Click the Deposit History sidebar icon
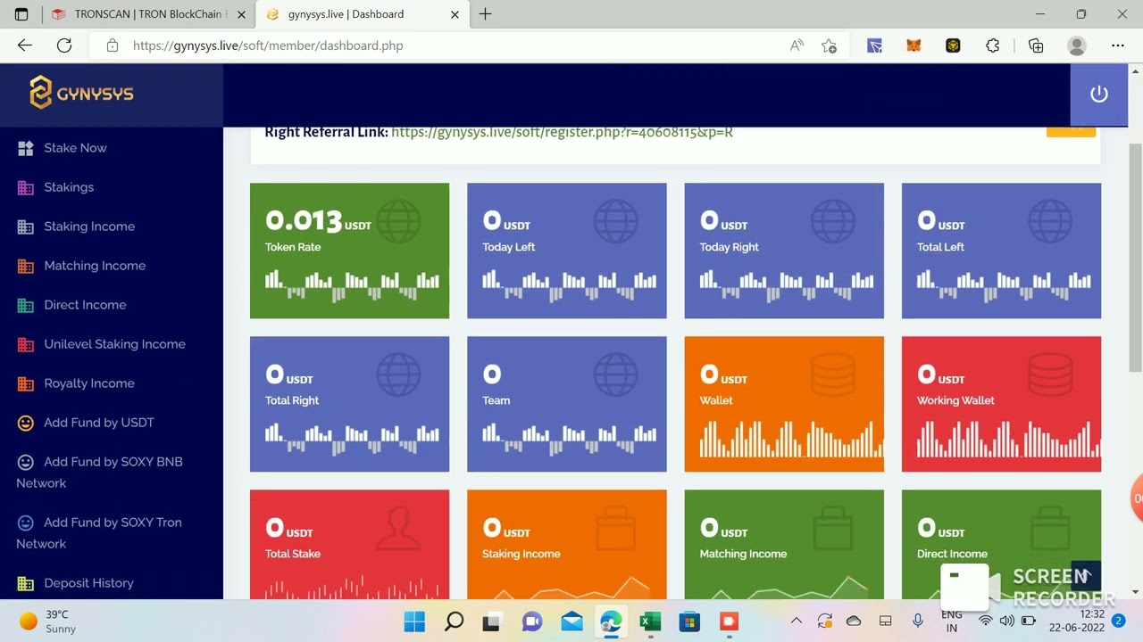Screen dimensions: 1143x642 (26, 583)
